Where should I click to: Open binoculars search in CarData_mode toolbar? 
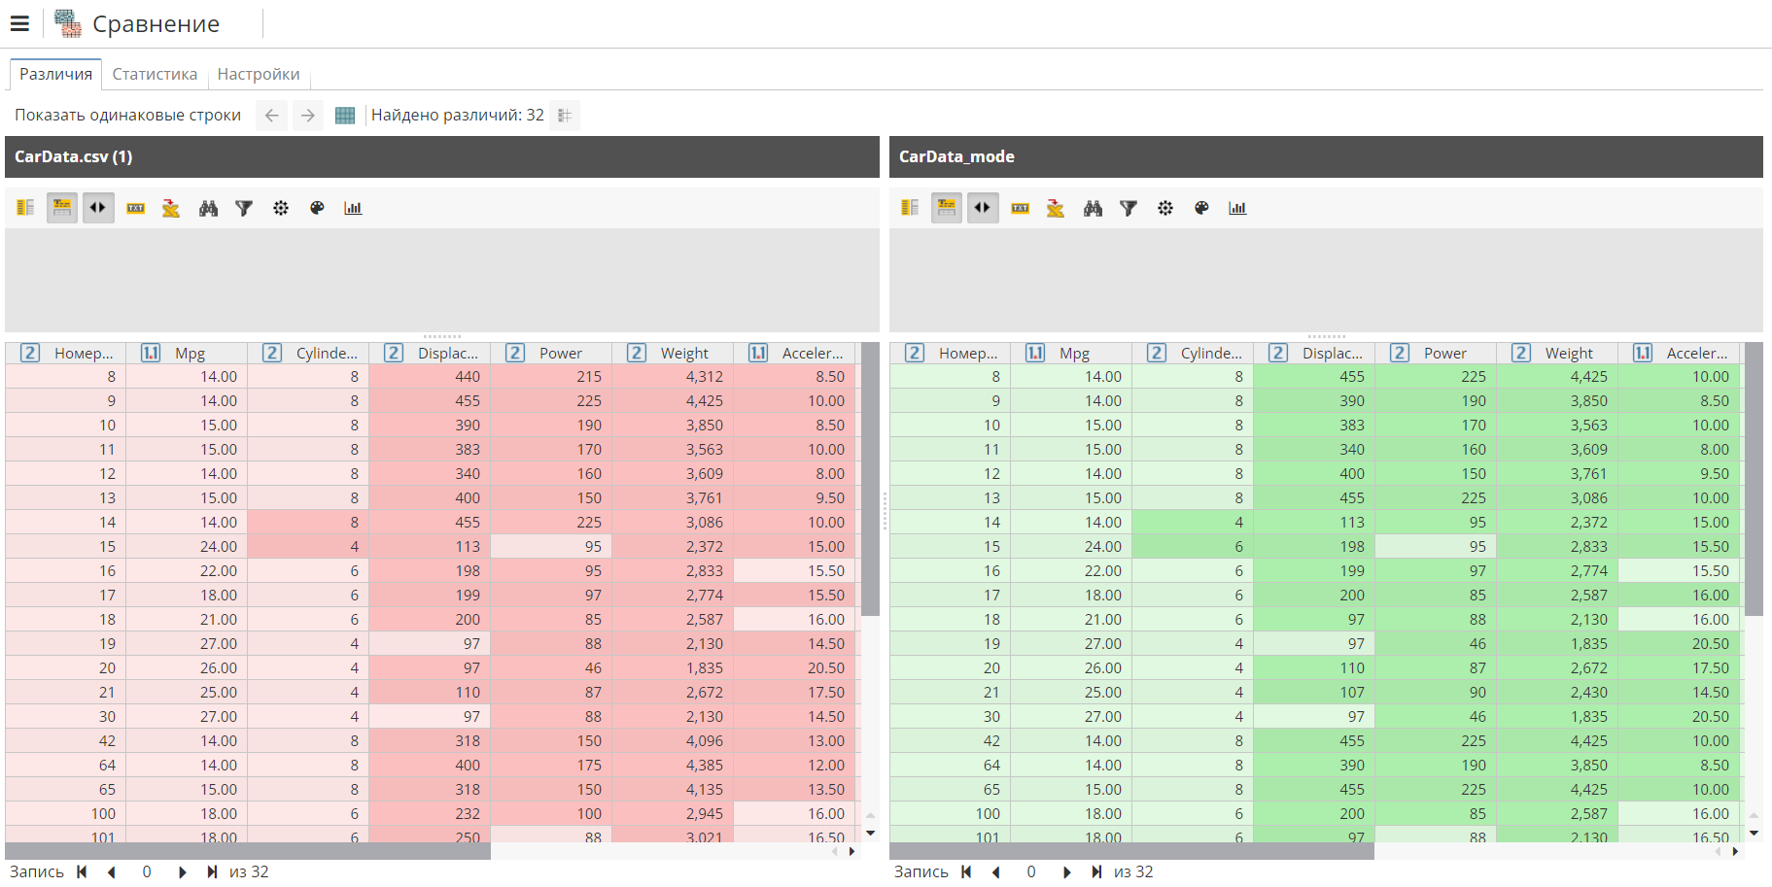click(1093, 208)
